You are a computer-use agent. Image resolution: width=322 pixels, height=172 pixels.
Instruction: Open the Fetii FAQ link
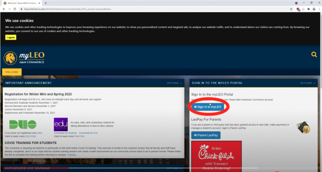pos(79,136)
